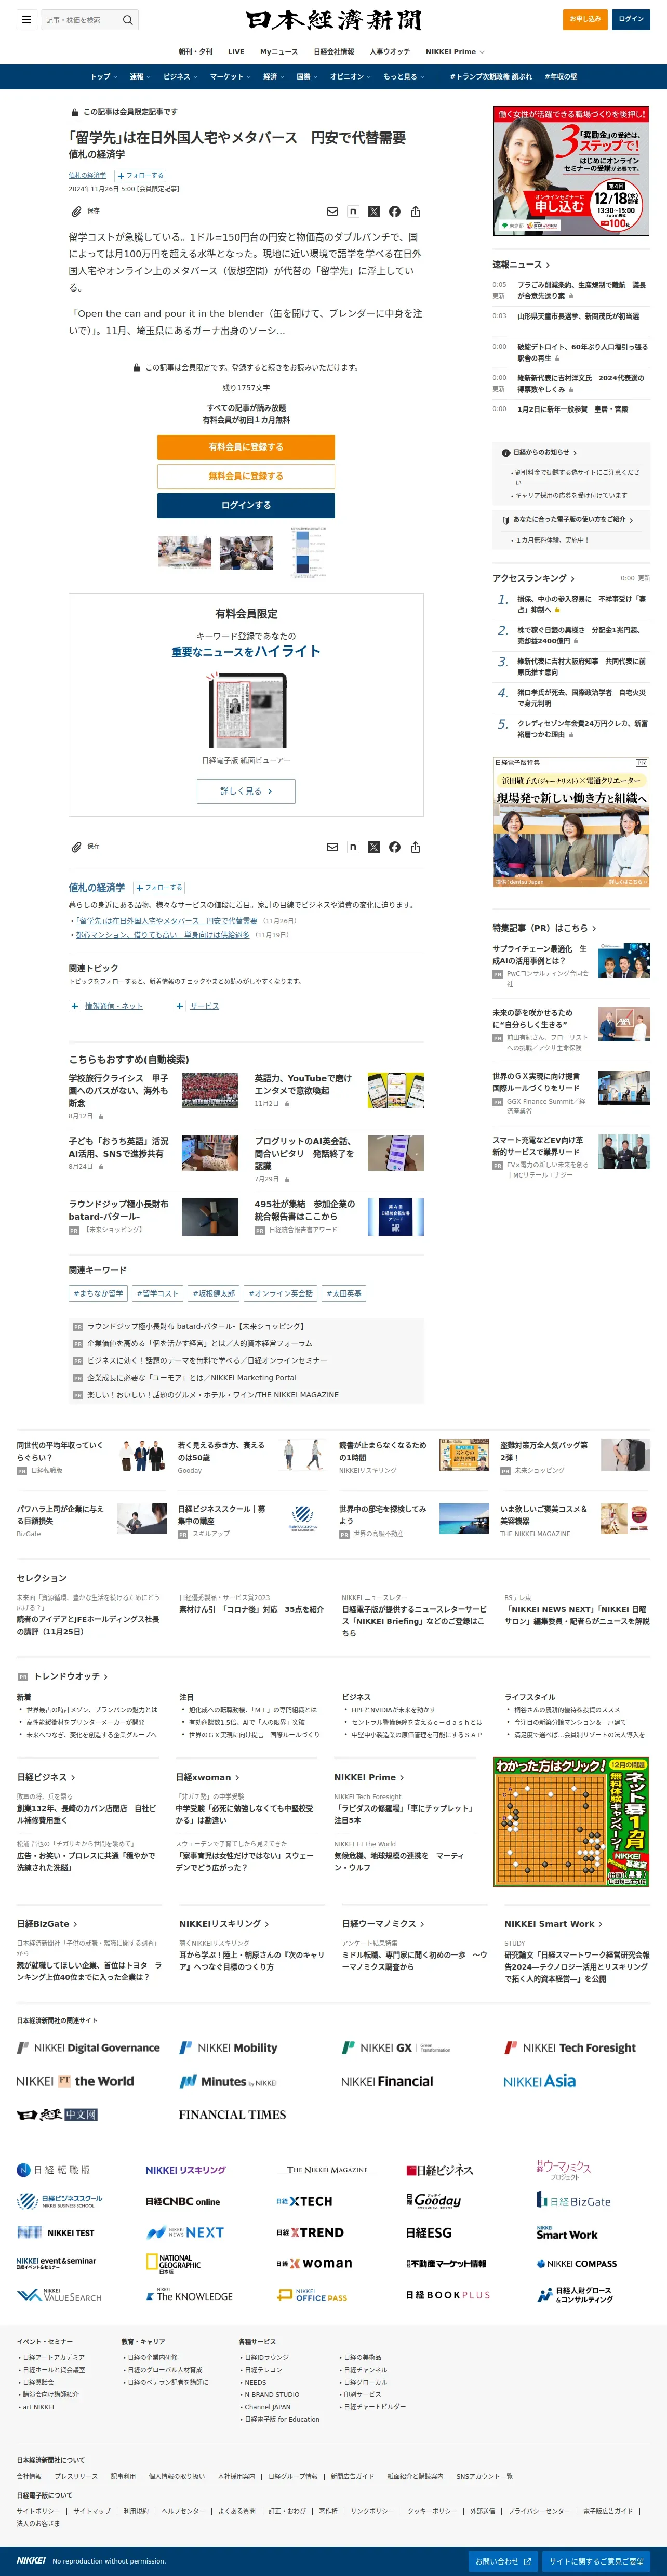Open the info icon 日経からのお知らせ notice
This screenshot has height=2576, width=667.
pos(506,452)
